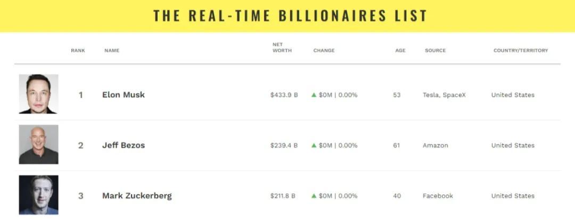Sort by the Age column header
Image resolution: width=575 pixels, height=220 pixels.
[400, 50]
